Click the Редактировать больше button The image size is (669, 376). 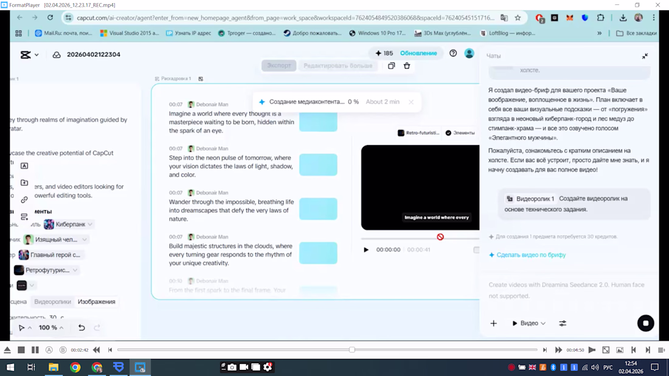click(x=338, y=66)
